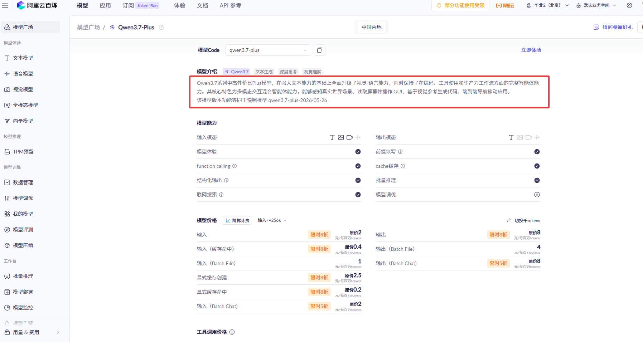Image resolution: width=643 pixels, height=342 pixels.
Task: Click the 批量推理 supported checkmark icon
Action: [x=537, y=180]
